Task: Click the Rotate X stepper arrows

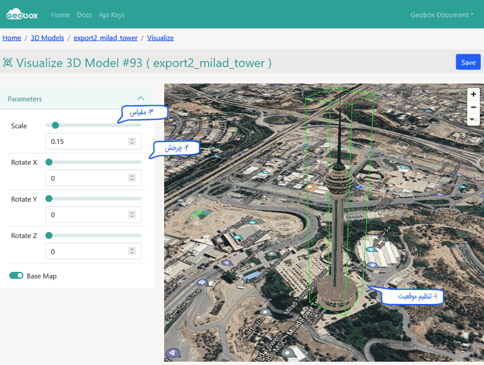Action: pyautogui.click(x=132, y=178)
